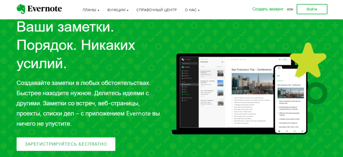This screenshot has width=343, height=157.
Task: Select Conferences space in laptop sidebar
Action: [189, 84]
